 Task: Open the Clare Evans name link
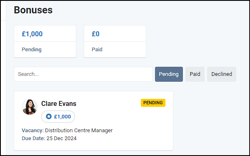pos(59,103)
